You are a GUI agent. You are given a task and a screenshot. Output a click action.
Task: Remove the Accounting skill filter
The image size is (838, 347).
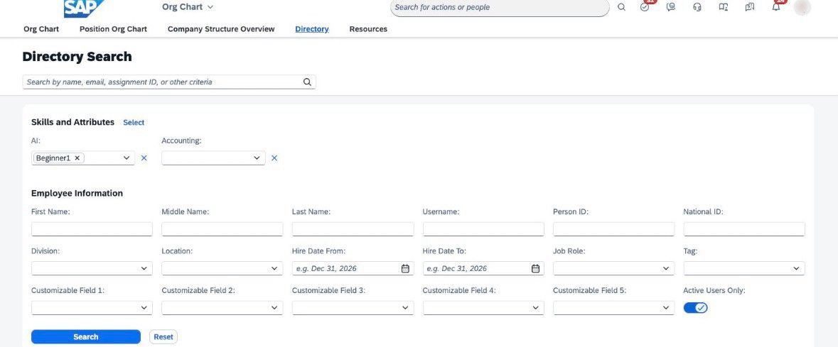(x=274, y=158)
